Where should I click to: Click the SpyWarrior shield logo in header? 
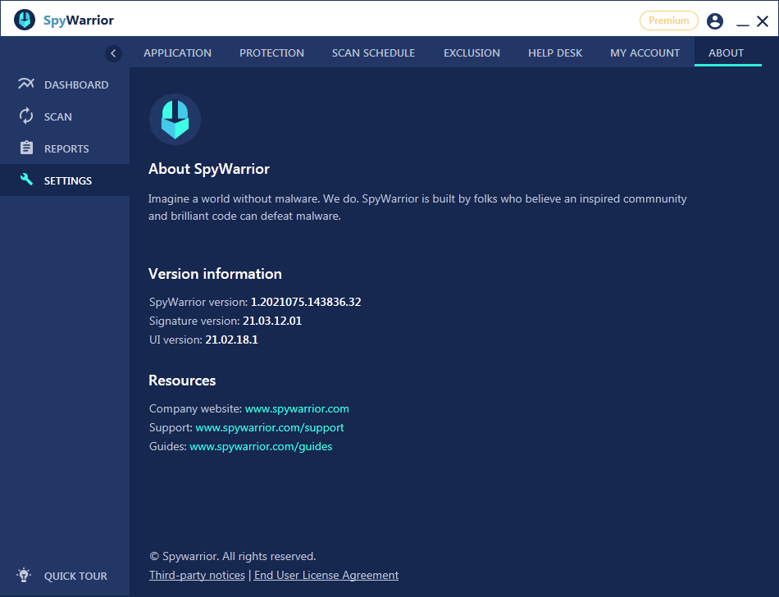[x=25, y=19]
